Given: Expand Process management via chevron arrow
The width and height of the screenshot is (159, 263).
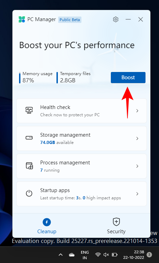Looking at the screenshot, I should [x=137, y=166].
